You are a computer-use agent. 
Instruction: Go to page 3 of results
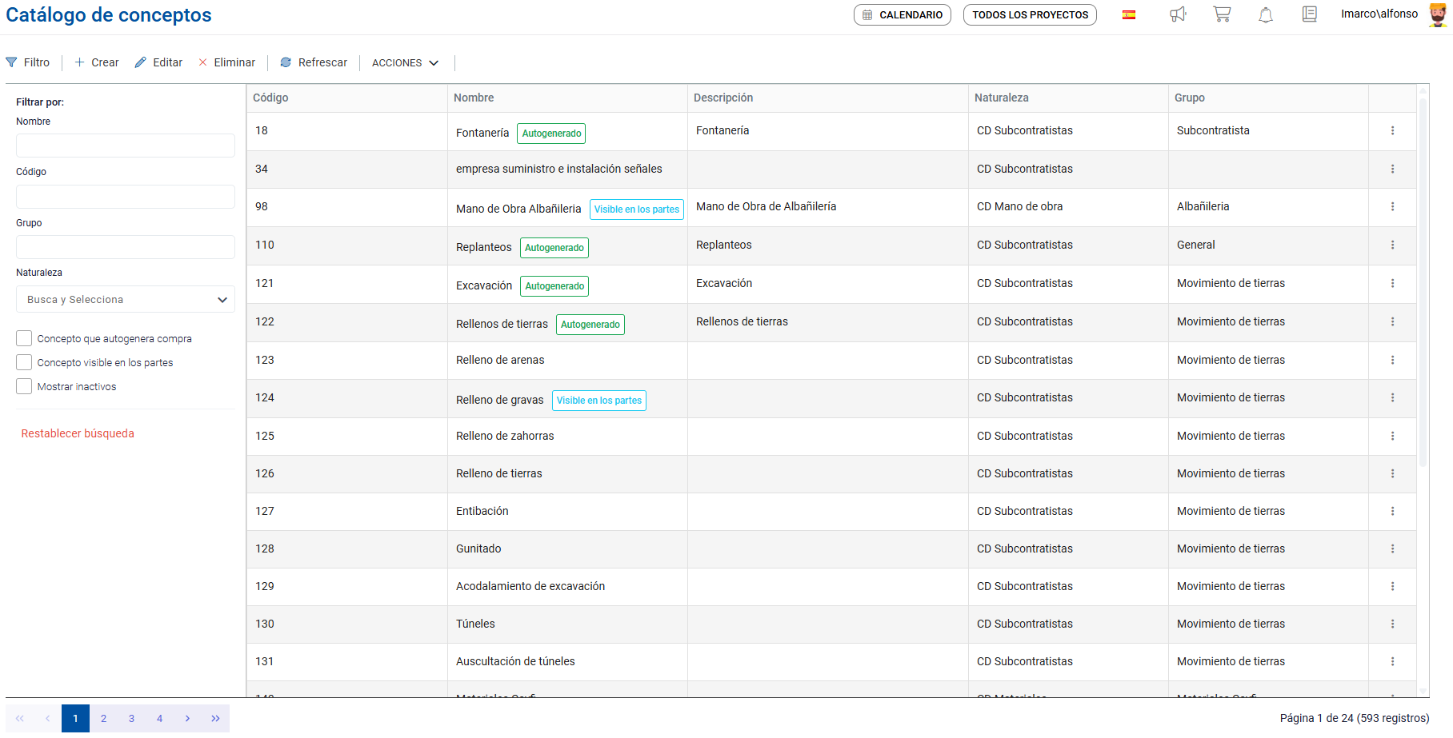131,718
